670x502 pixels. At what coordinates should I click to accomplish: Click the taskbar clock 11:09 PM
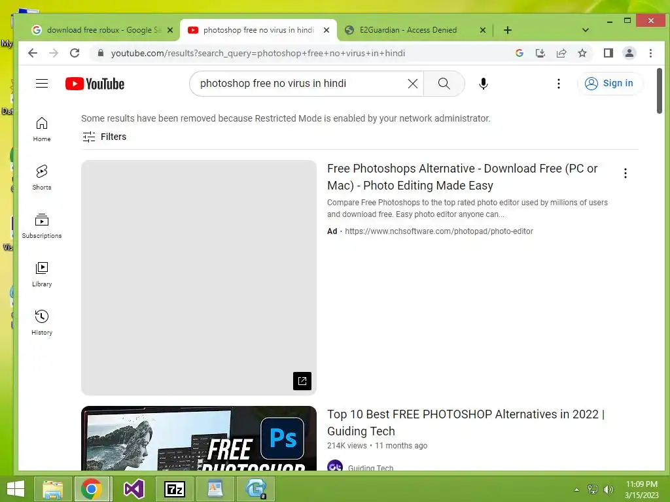641,484
